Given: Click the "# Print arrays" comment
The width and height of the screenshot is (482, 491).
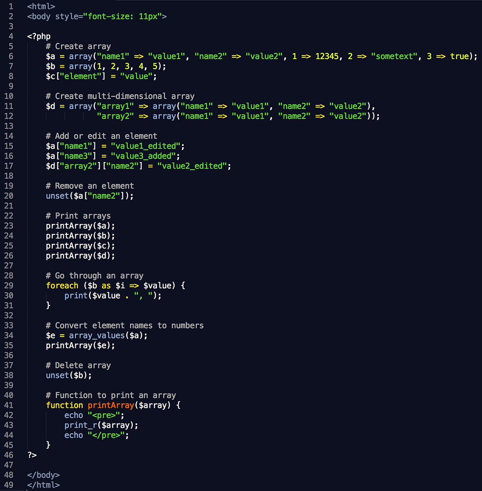Looking at the screenshot, I should [78, 216].
